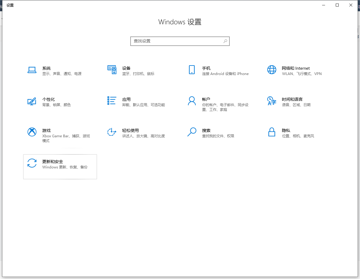Click the text 卸载、默认应用、可选功能

[x=144, y=105]
